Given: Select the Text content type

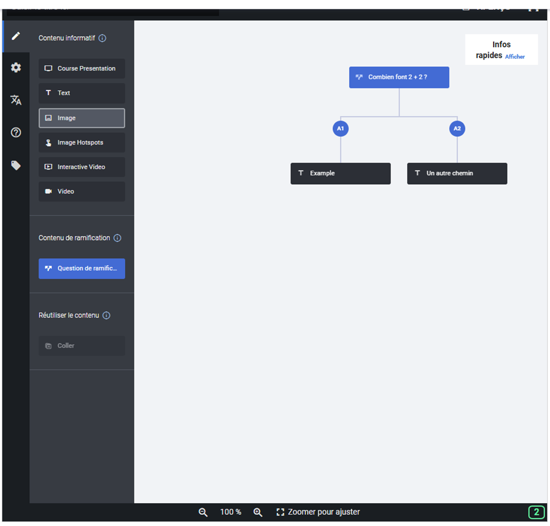Looking at the screenshot, I should 81,93.
